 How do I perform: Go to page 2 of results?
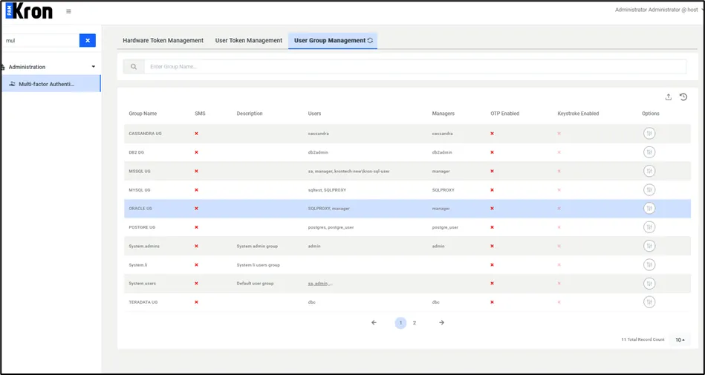point(414,323)
